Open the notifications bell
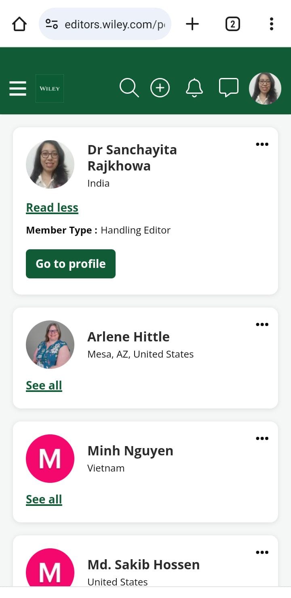Viewport: 291px width, 598px height. (194, 88)
